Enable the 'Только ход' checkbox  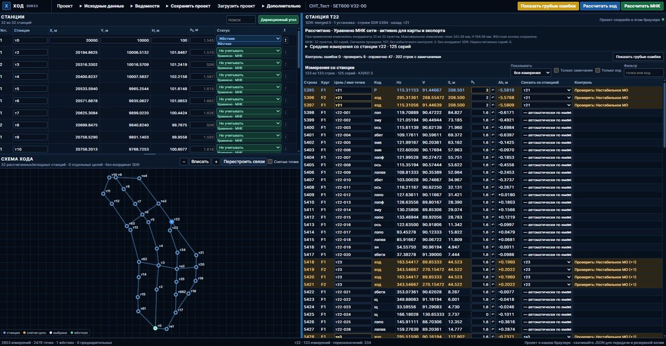pyautogui.click(x=598, y=70)
